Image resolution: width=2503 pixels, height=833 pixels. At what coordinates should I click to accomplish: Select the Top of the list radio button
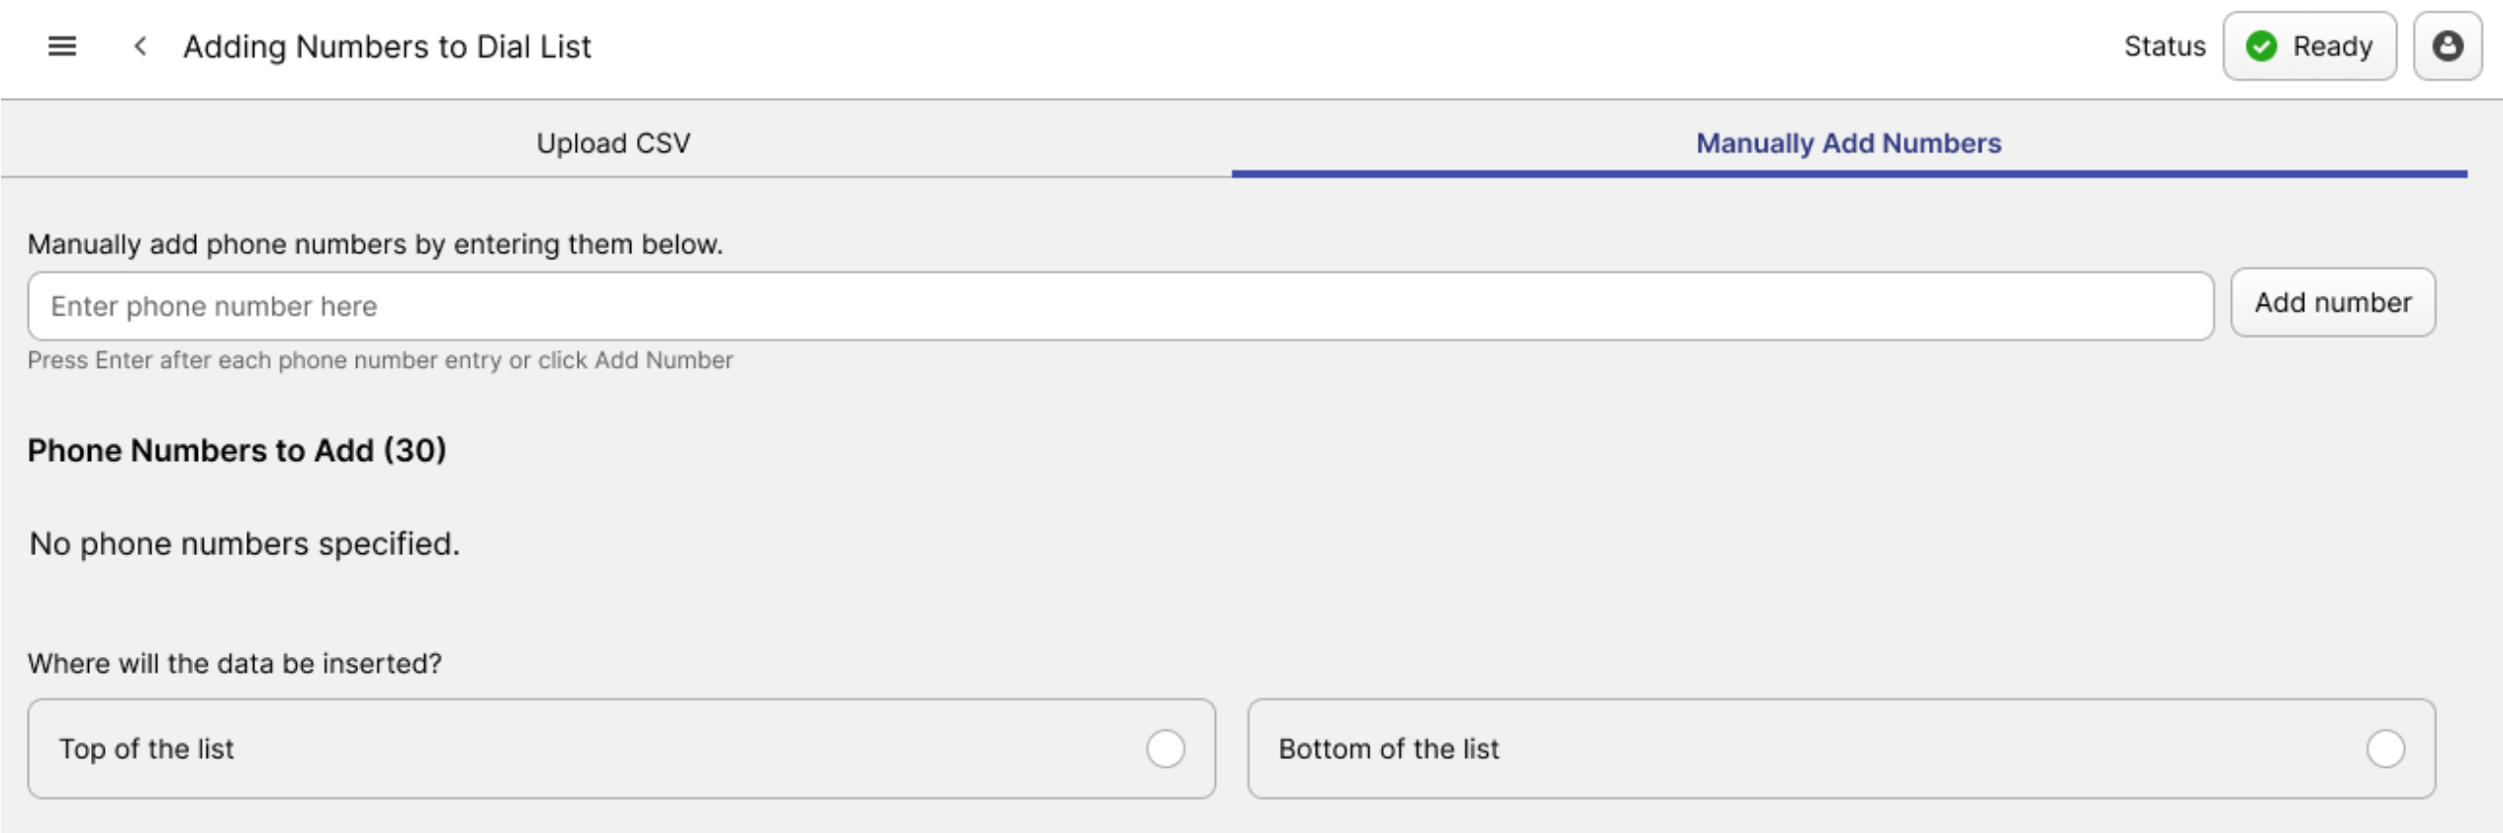1164,749
